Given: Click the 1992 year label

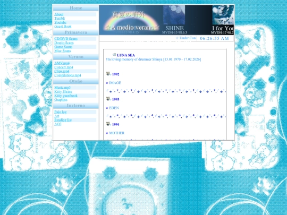Looking at the screenshot, I should click(x=115, y=74).
